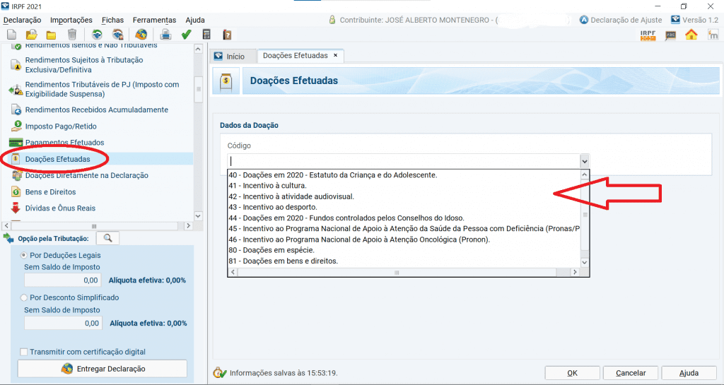The image size is (724, 385).
Task: Choose code 40 - Estatuto da Criança e do Adolescente
Action: tap(404, 175)
